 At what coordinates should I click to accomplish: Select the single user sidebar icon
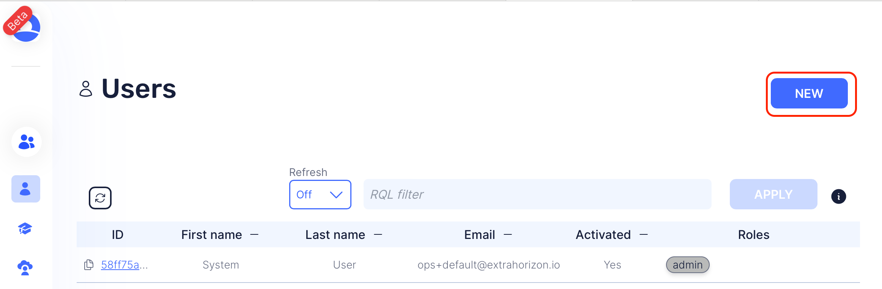25,189
